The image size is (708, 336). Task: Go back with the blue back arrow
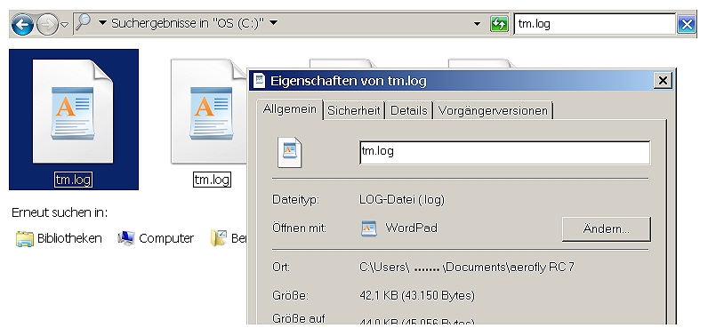point(22,24)
